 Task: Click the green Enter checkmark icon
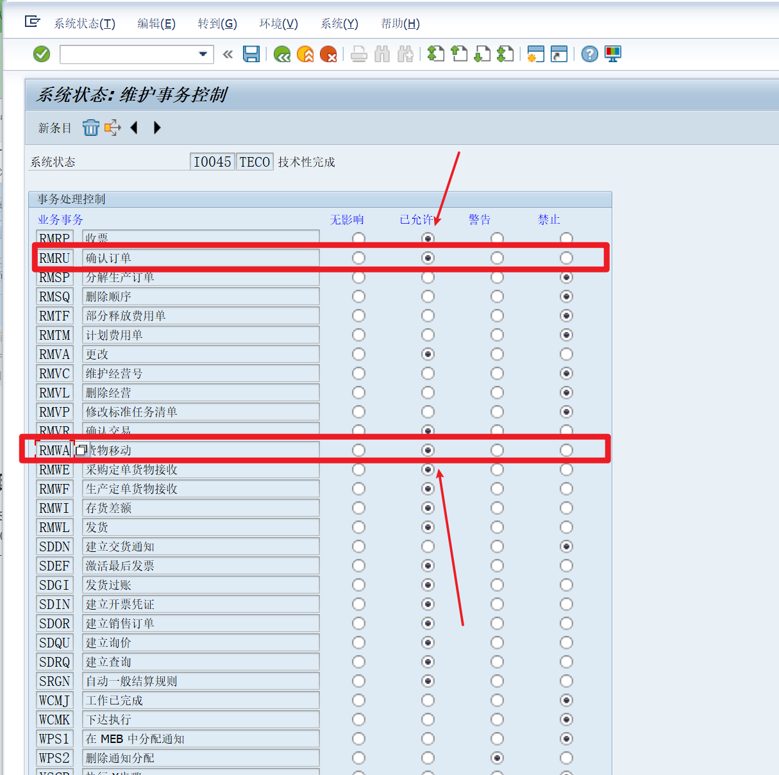coord(40,54)
